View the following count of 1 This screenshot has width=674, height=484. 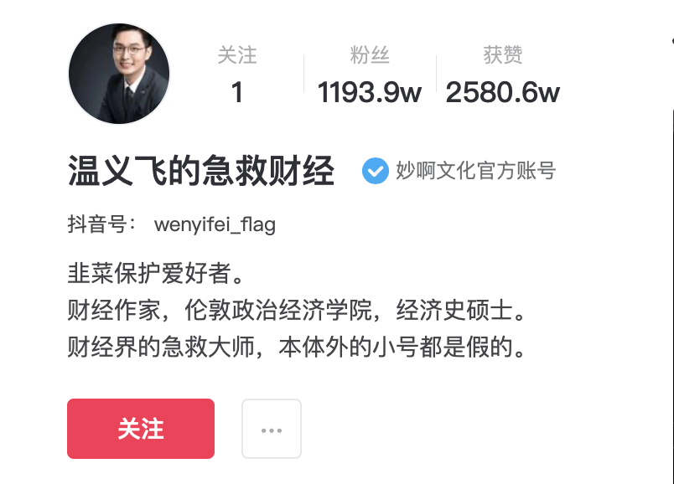(237, 92)
